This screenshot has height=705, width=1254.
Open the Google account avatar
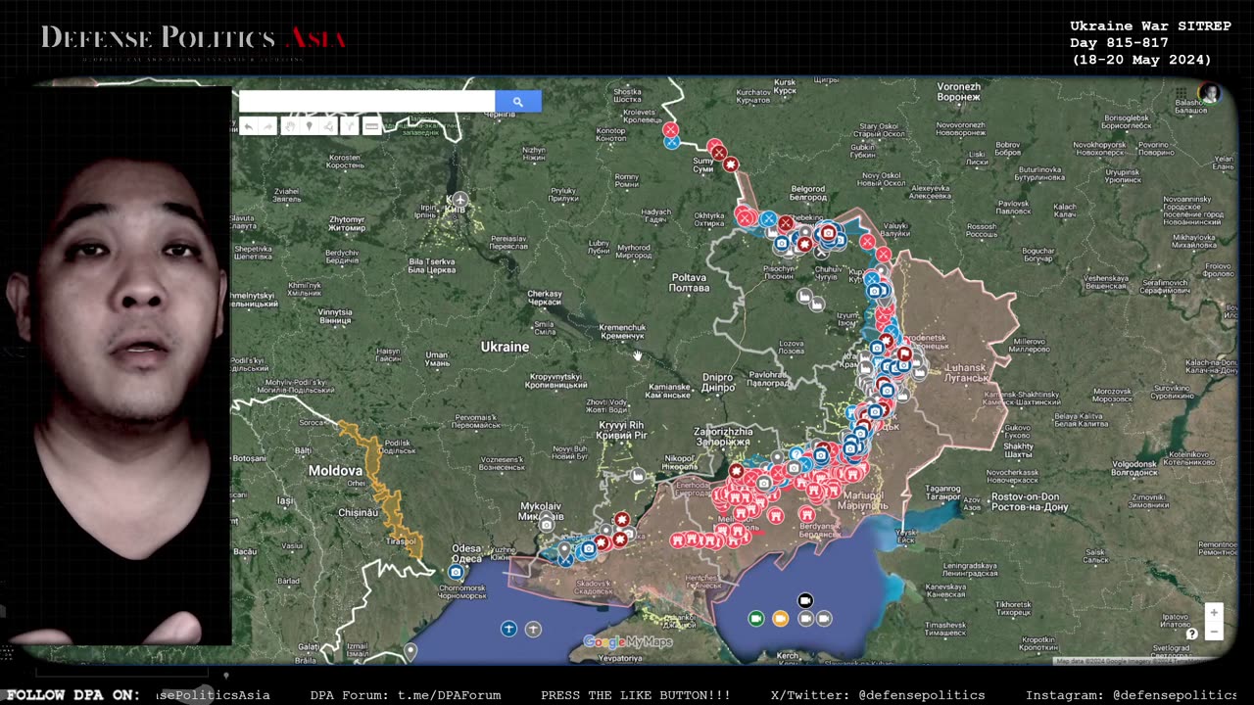pyautogui.click(x=1210, y=93)
